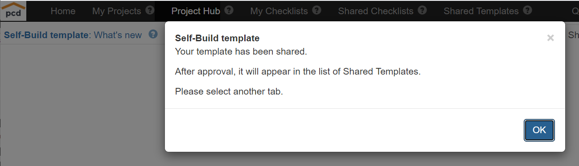Click the partially hidden Sh tab behind dialog

(x=573, y=35)
